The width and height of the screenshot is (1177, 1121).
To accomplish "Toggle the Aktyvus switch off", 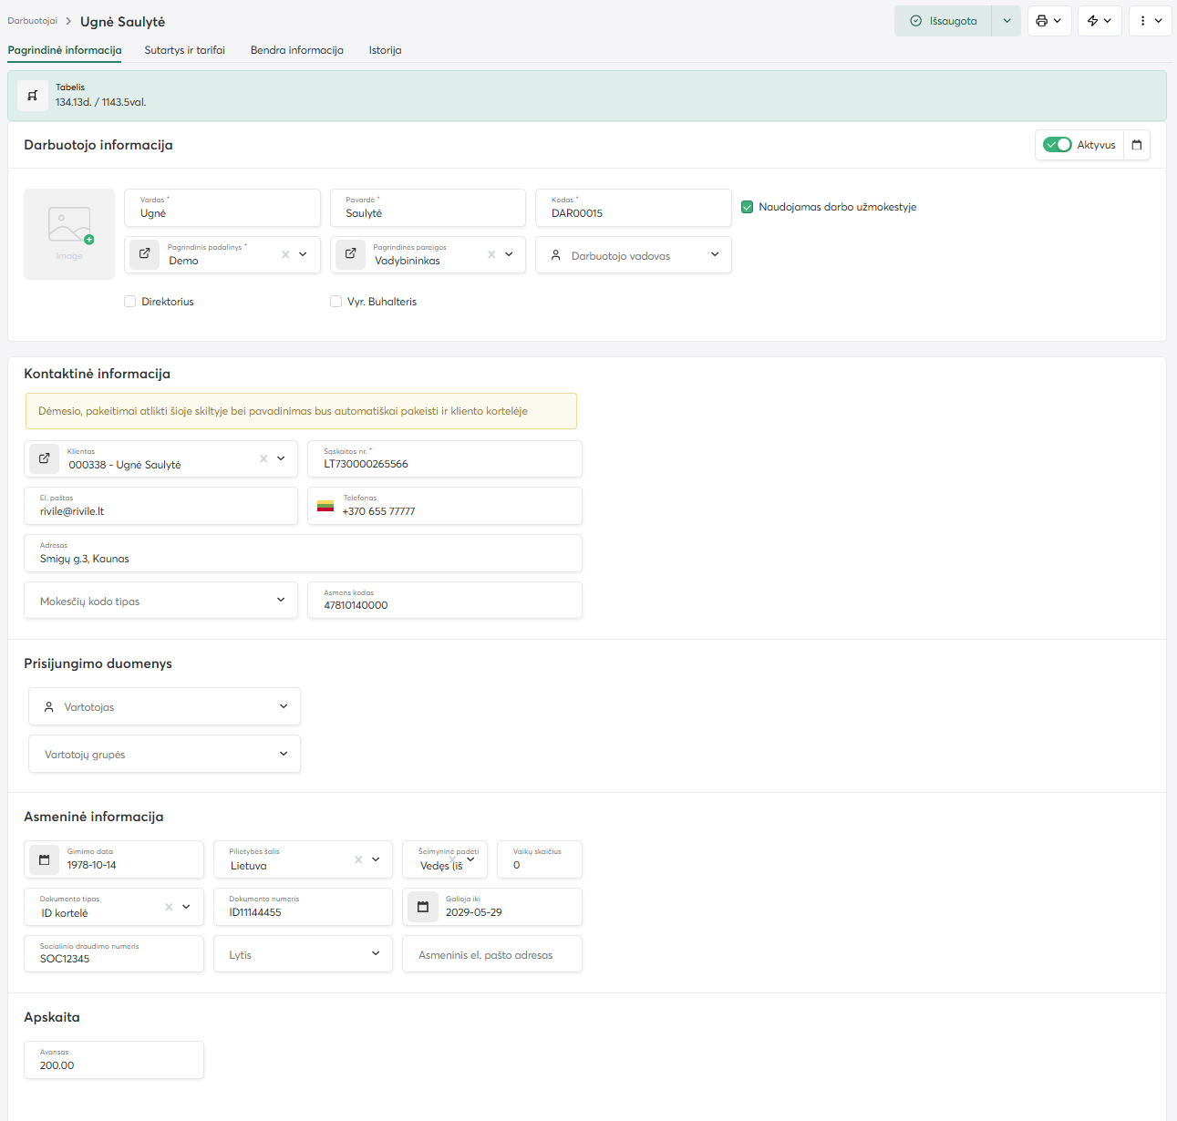I will point(1058,145).
